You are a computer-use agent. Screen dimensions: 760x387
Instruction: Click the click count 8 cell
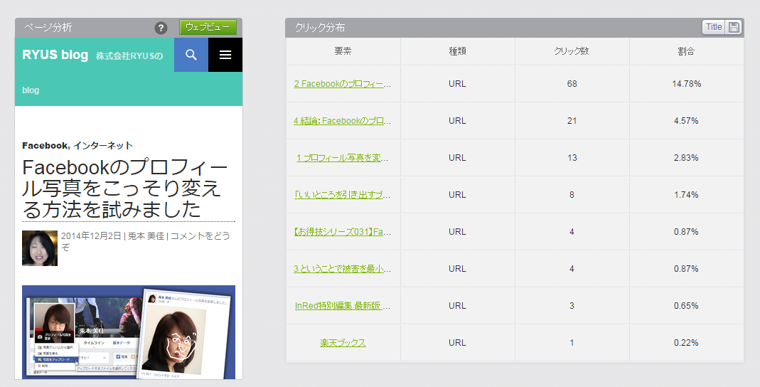[572, 194]
